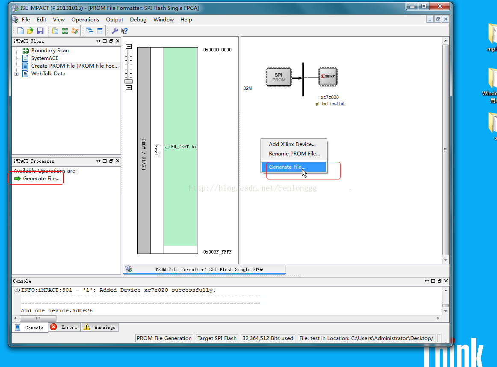Select SystemACE flow
This screenshot has height=367, width=497.
(x=44, y=58)
